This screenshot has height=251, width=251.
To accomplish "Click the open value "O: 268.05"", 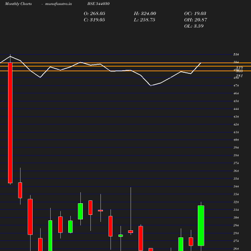I will [x=94, y=14].
